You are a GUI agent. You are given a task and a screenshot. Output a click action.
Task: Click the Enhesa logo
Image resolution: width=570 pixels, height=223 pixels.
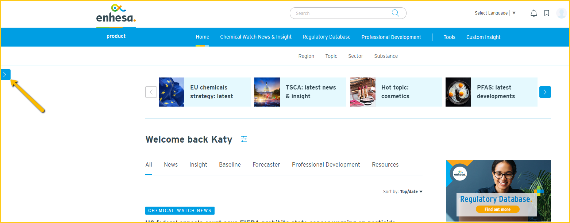[116, 13]
